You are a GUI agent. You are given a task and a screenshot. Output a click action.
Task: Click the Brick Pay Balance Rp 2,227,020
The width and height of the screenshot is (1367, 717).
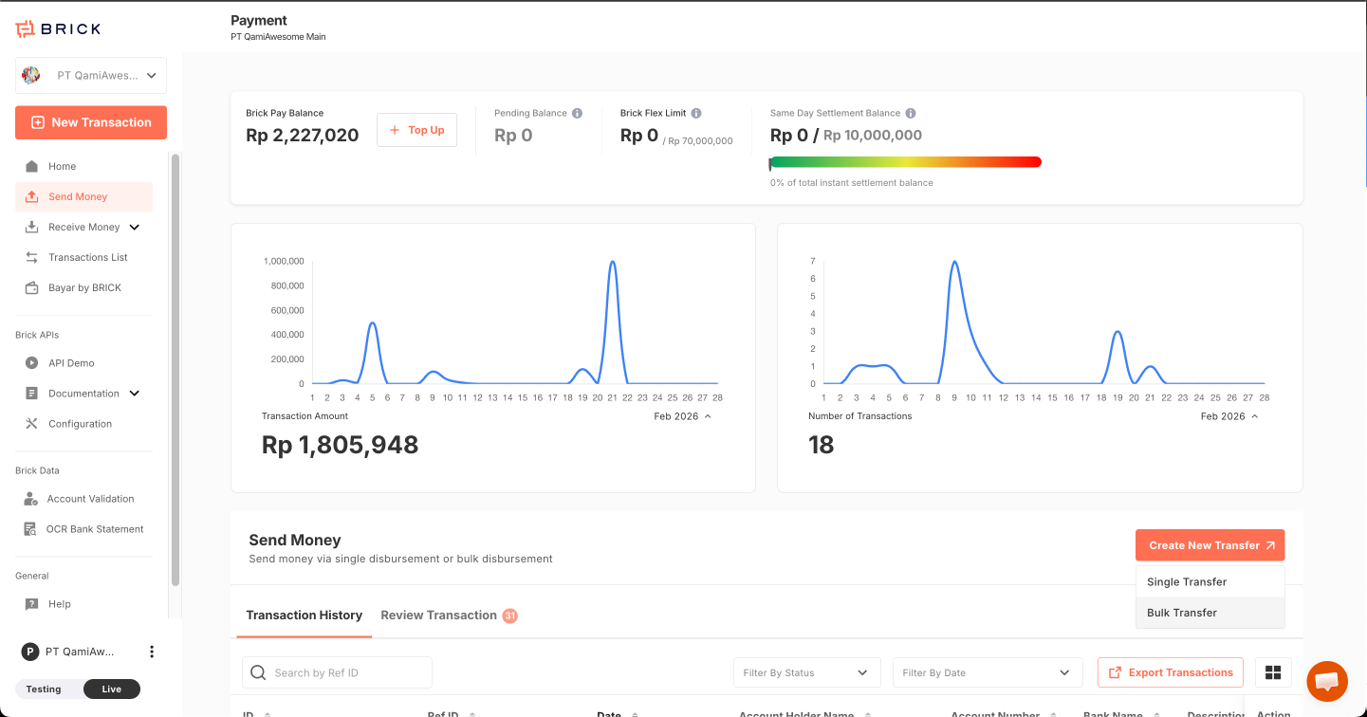pyautogui.click(x=302, y=136)
